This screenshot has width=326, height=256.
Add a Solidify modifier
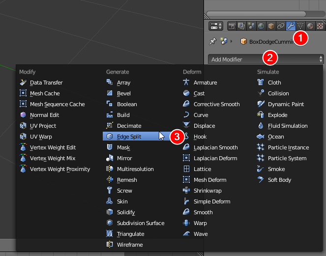126,212
